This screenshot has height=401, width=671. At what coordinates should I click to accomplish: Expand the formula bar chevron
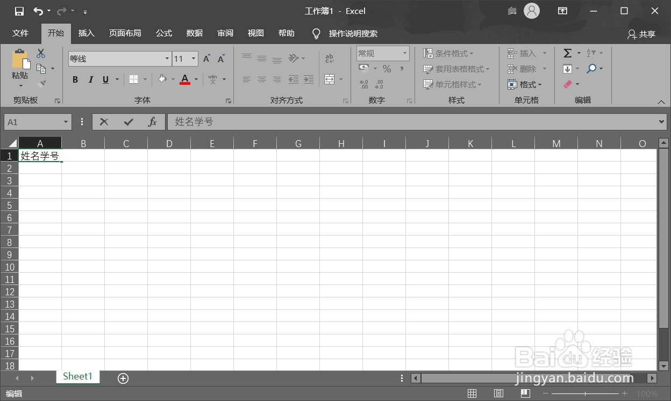(x=662, y=122)
